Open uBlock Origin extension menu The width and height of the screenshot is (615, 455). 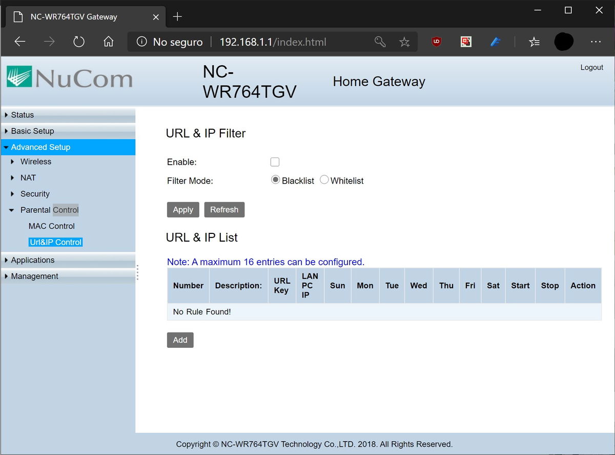[436, 42]
